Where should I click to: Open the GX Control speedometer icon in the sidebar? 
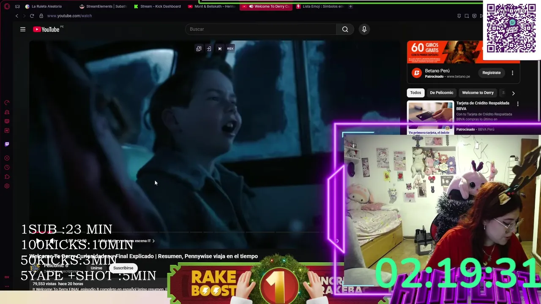[7, 103]
